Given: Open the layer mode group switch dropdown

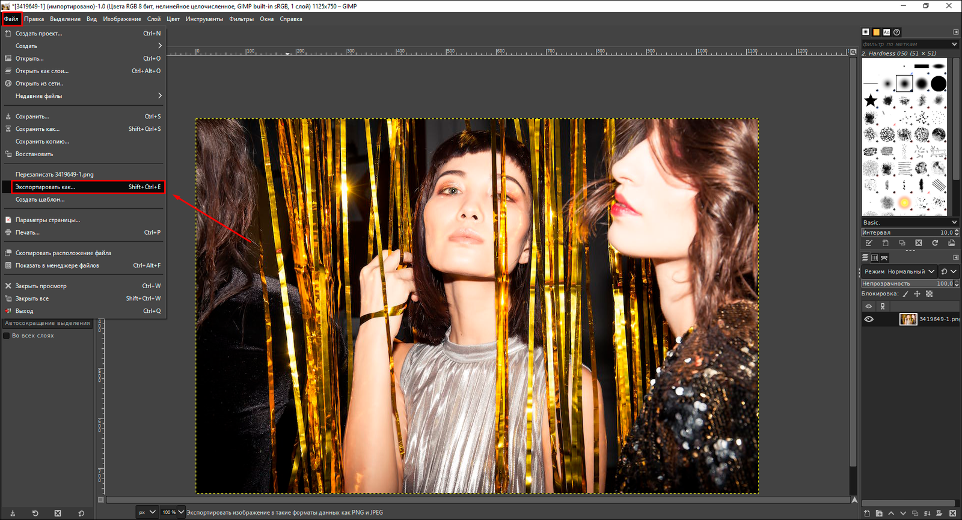Looking at the screenshot, I should [949, 271].
